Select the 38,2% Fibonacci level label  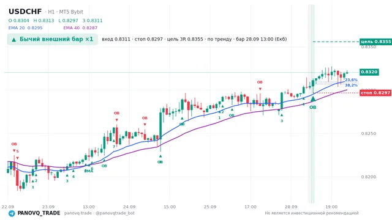pos(351,86)
